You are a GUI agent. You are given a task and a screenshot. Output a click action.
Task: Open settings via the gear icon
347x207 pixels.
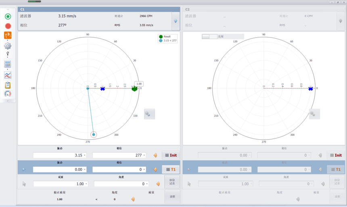8,46
